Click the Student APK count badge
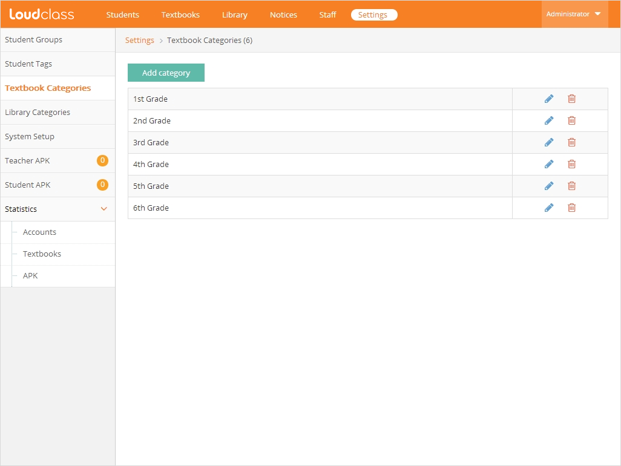621x466 pixels. (102, 185)
